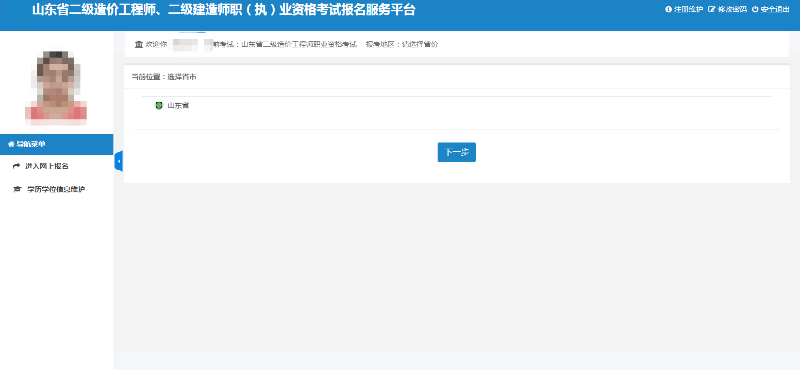Collapse the sidebar using the blue arrow tab
The width and height of the screenshot is (800, 375).
[119, 161]
